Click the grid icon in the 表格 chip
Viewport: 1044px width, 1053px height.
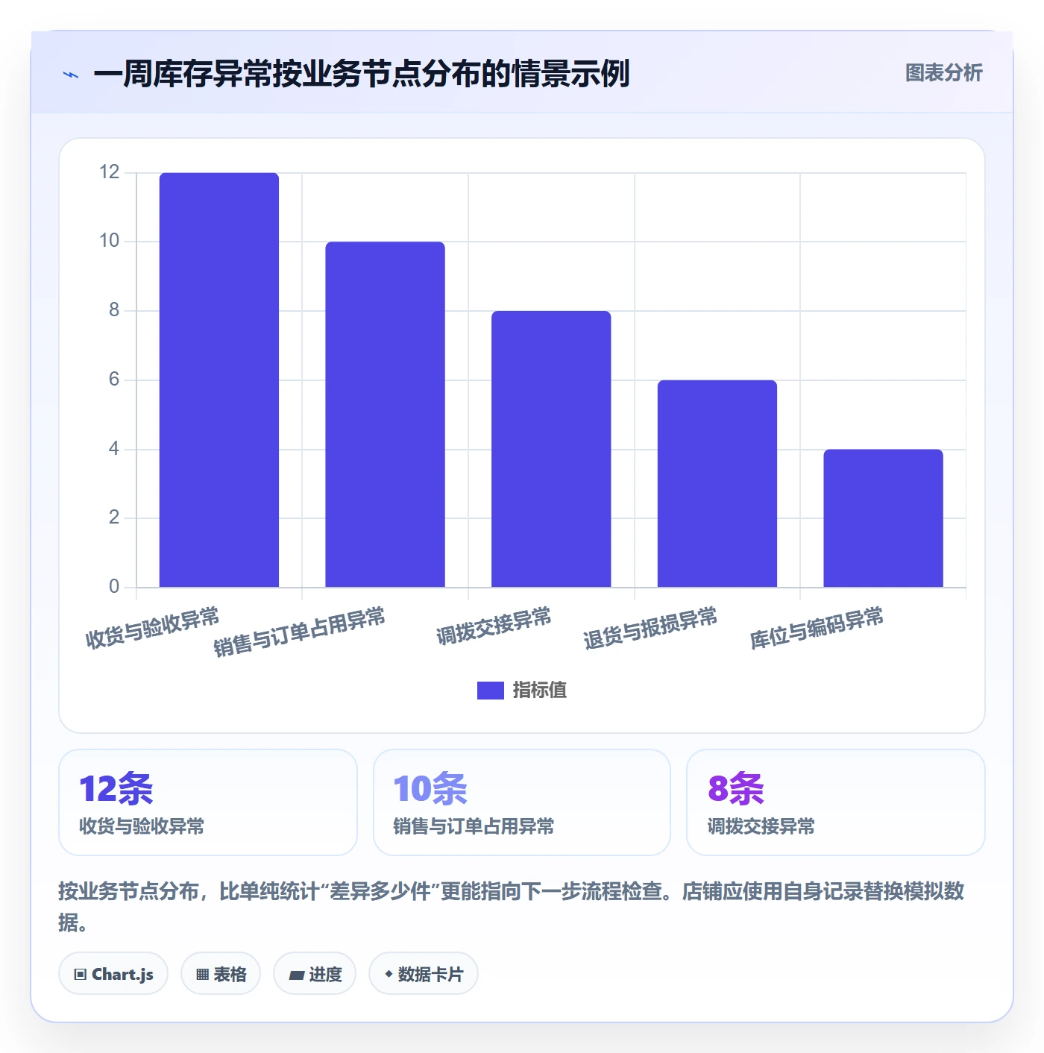[x=202, y=975]
